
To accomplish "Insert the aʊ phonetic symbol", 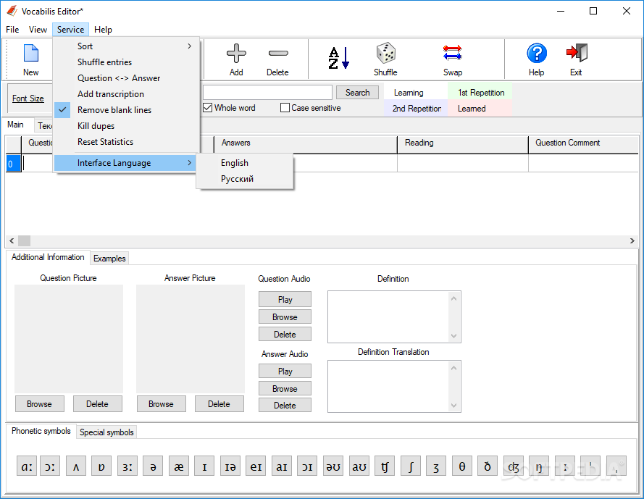I will point(359,466).
